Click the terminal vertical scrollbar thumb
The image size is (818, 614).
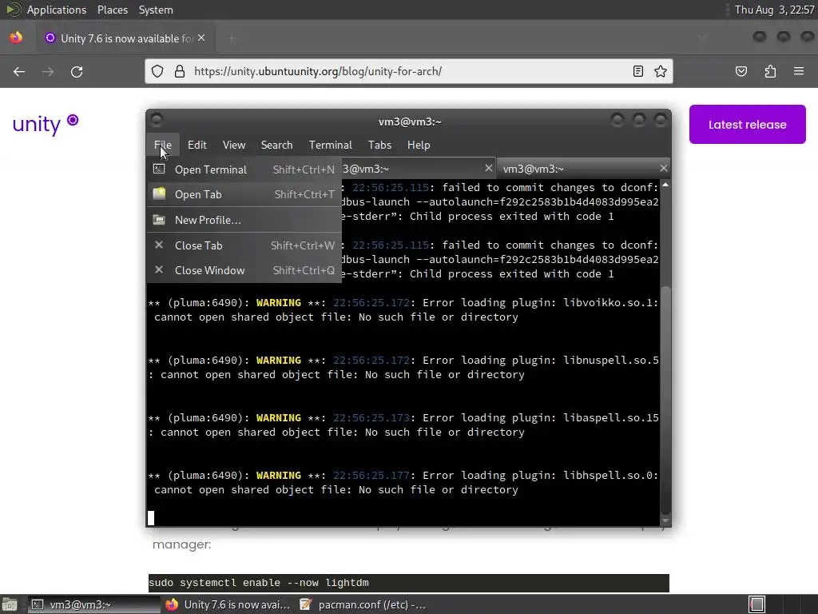coord(665,401)
